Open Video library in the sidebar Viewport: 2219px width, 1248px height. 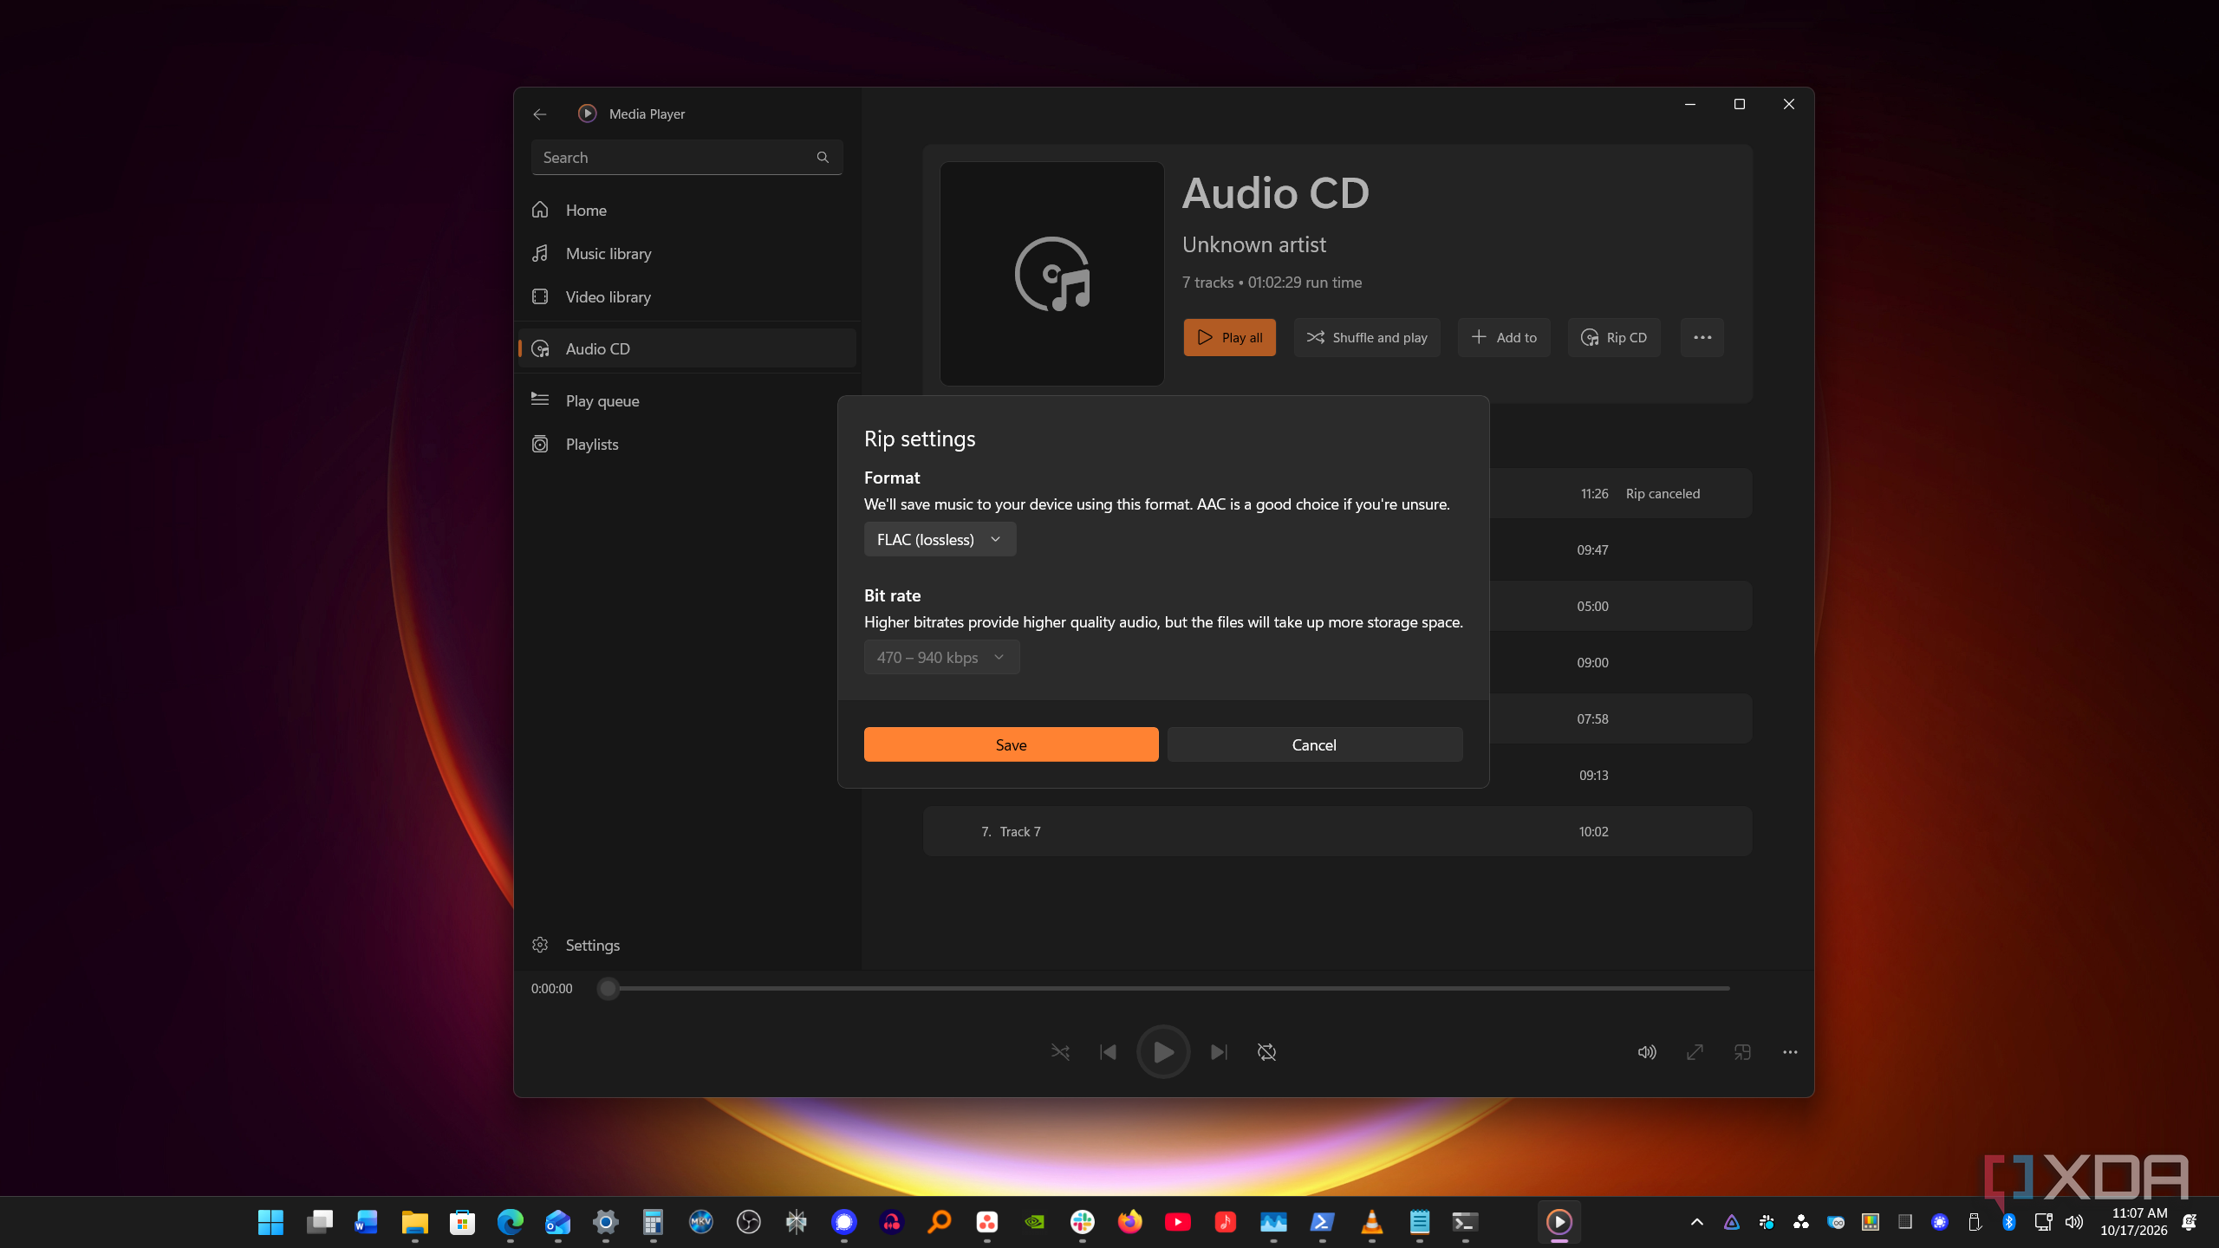(x=687, y=296)
